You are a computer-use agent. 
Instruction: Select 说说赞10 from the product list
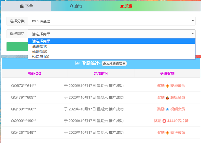click(x=40, y=46)
